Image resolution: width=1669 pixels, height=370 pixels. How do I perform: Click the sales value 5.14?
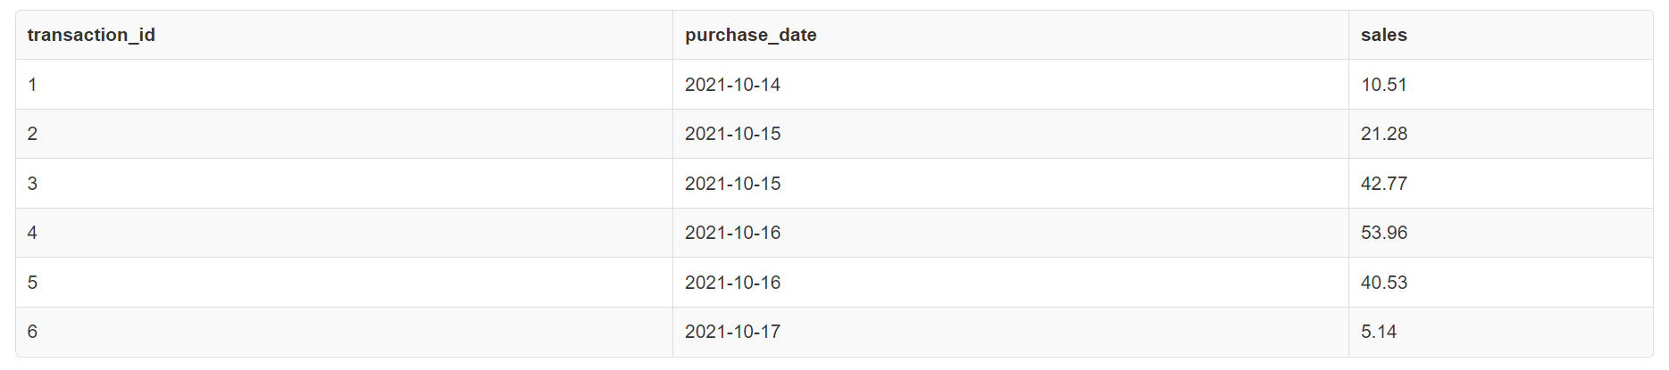click(x=1378, y=332)
